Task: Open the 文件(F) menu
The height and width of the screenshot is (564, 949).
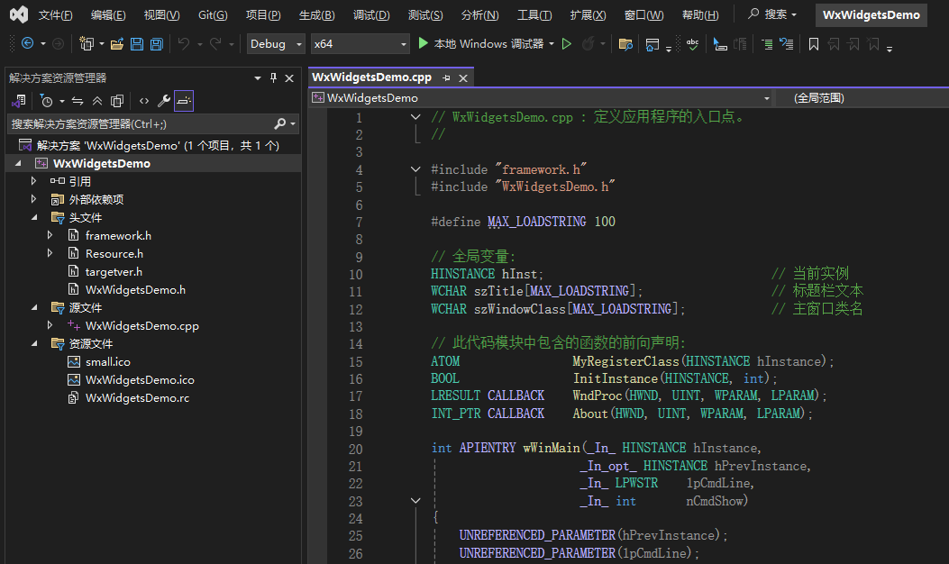Action: [x=55, y=14]
